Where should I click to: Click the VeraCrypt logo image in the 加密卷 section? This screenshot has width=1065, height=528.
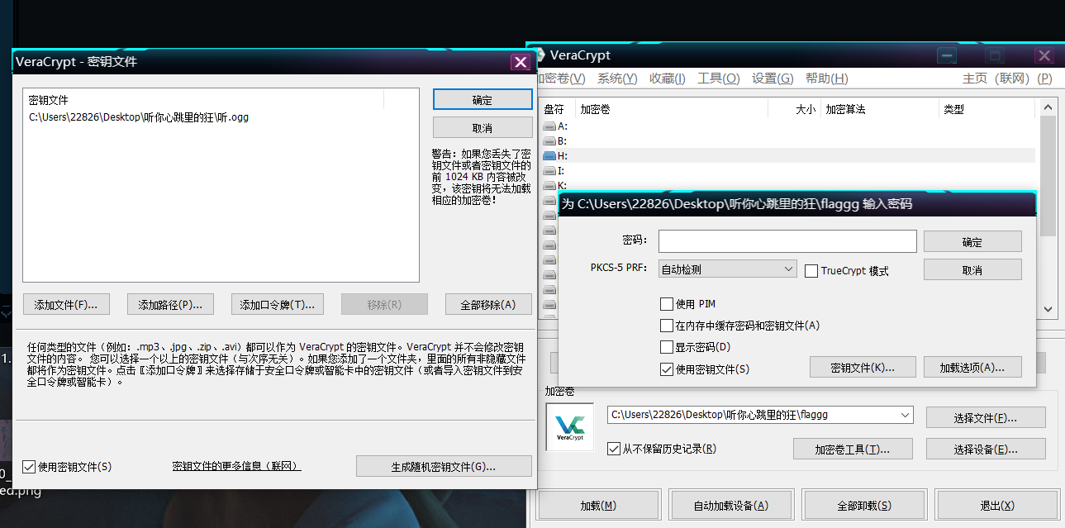point(570,426)
